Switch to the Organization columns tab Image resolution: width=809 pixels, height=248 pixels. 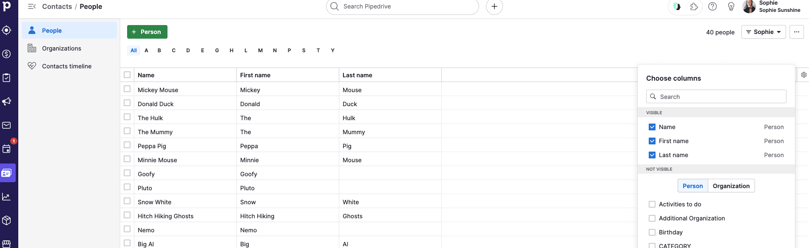(x=731, y=186)
